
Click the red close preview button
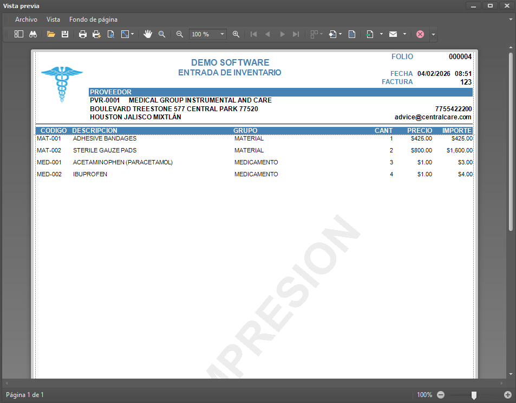pos(420,34)
